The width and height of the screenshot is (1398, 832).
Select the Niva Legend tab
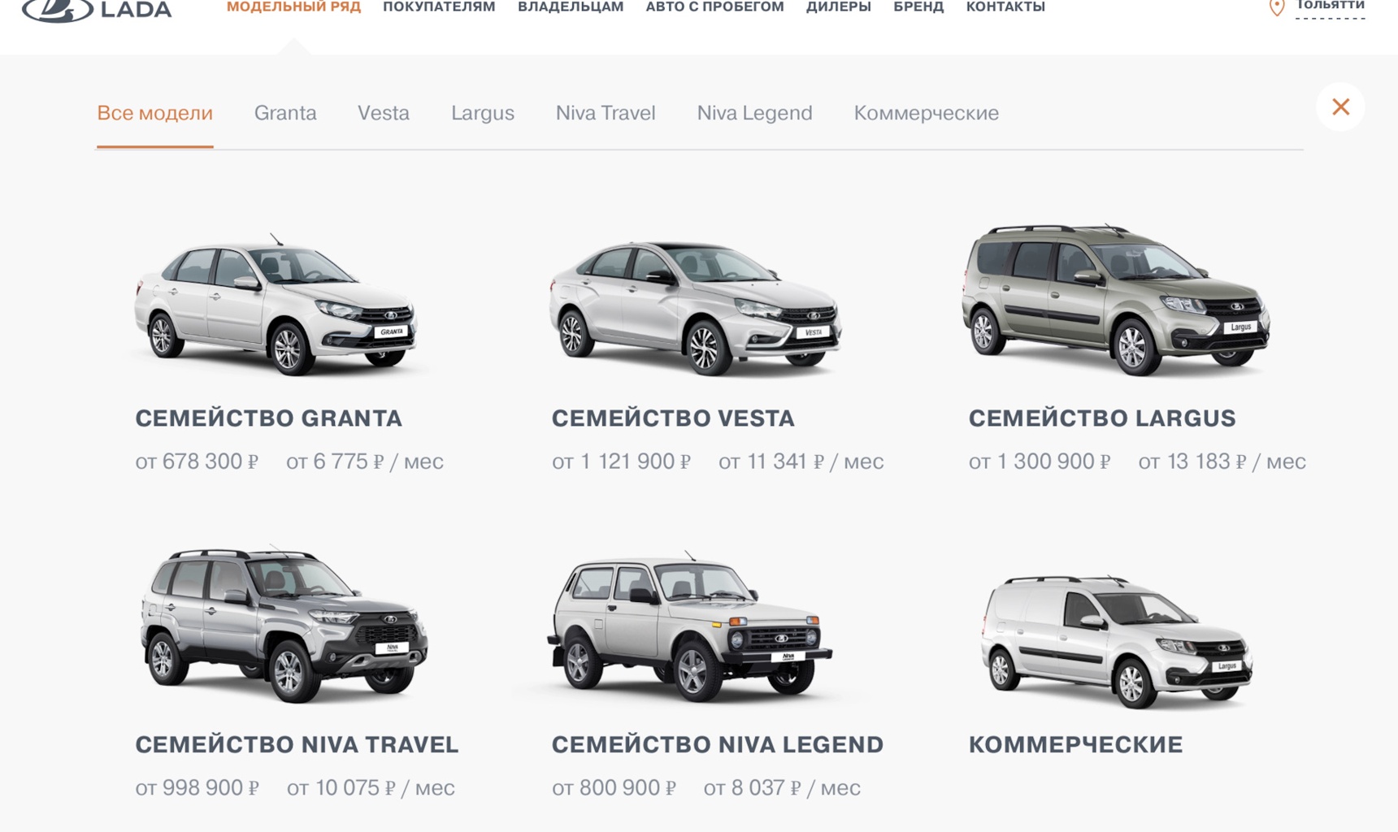click(x=754, y=113)
